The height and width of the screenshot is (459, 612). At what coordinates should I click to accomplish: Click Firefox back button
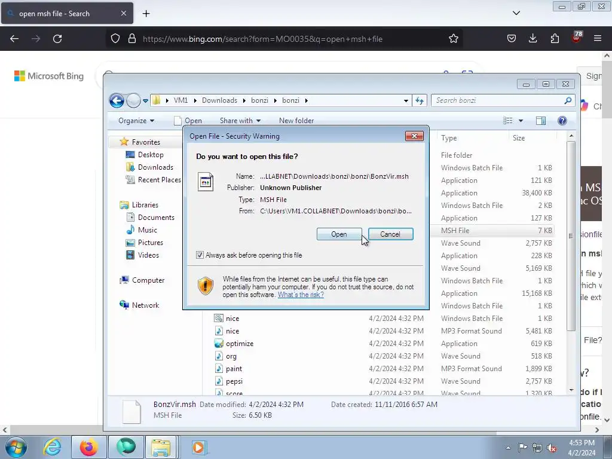[x=14, y=39]
